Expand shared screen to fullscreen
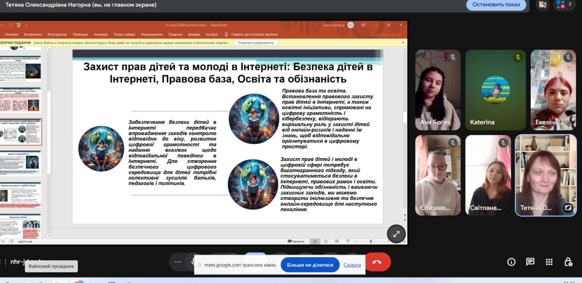The width and height of the screenshot is (582, 283). (396, 234)
